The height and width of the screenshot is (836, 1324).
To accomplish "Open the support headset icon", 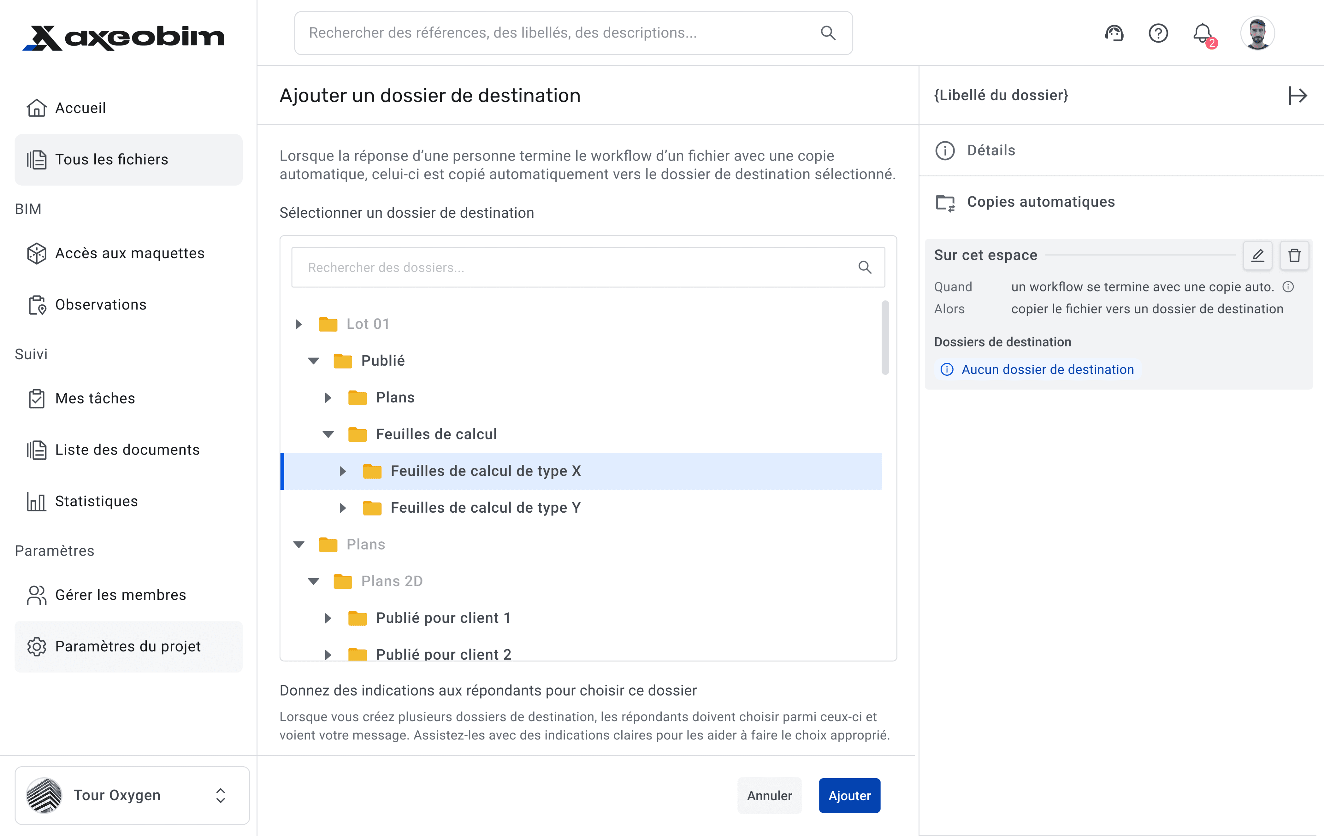I will (x=1114, y=34).
